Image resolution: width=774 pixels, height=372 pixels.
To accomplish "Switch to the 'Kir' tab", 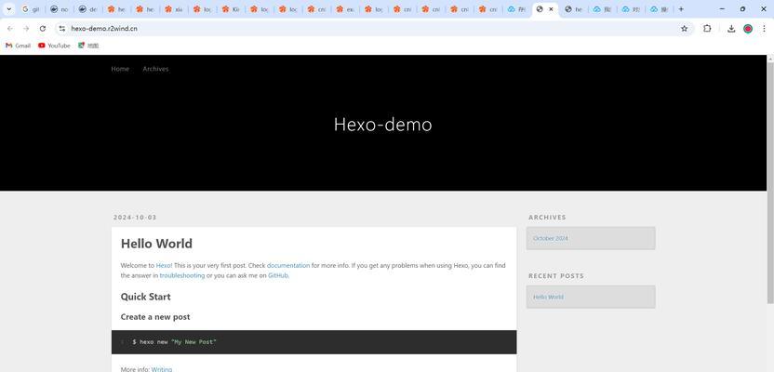I will point(231,9).
